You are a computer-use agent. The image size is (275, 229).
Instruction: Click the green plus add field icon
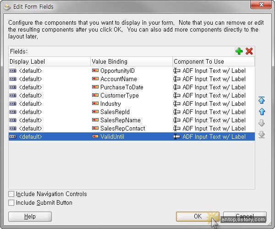pos(239,51)
